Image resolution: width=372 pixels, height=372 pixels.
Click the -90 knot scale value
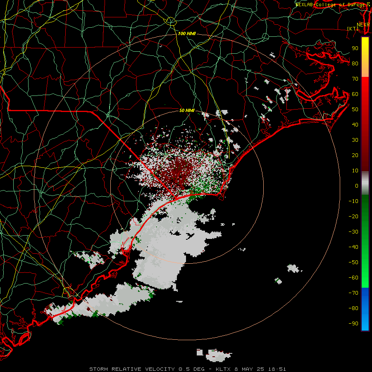(x=353, y=324)
